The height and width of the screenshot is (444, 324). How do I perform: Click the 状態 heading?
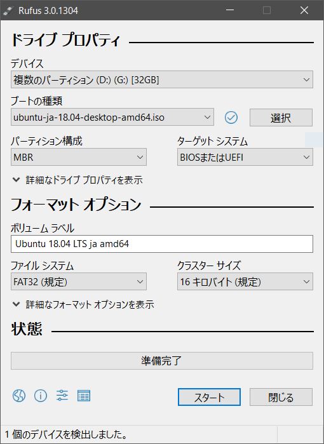[27, 329]
